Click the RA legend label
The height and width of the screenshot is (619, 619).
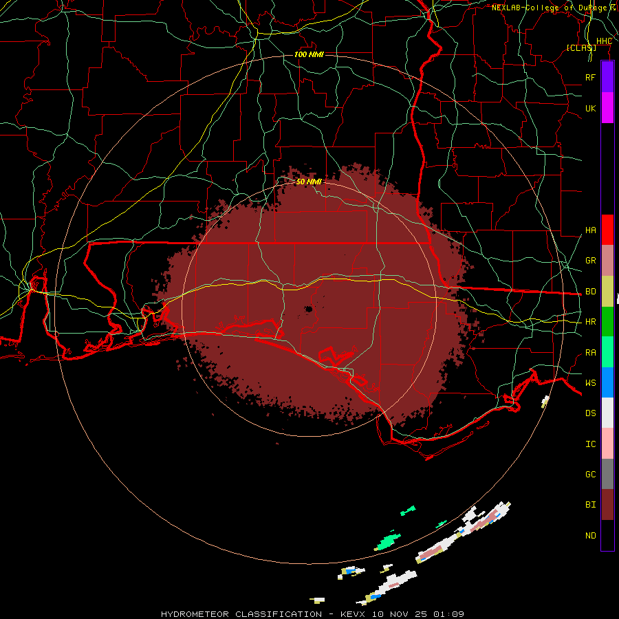(590, 353)
